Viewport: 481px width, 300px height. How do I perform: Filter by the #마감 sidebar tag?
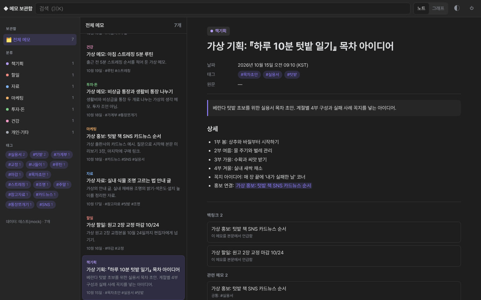coord(15,175)
